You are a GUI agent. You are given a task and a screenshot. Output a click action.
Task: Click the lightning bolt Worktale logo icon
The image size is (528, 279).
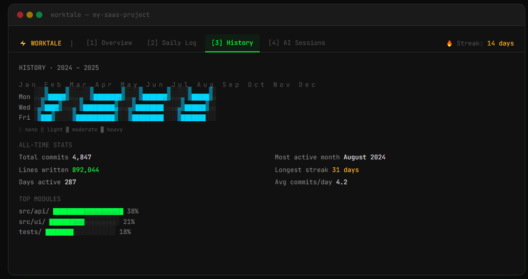[23, 43]
